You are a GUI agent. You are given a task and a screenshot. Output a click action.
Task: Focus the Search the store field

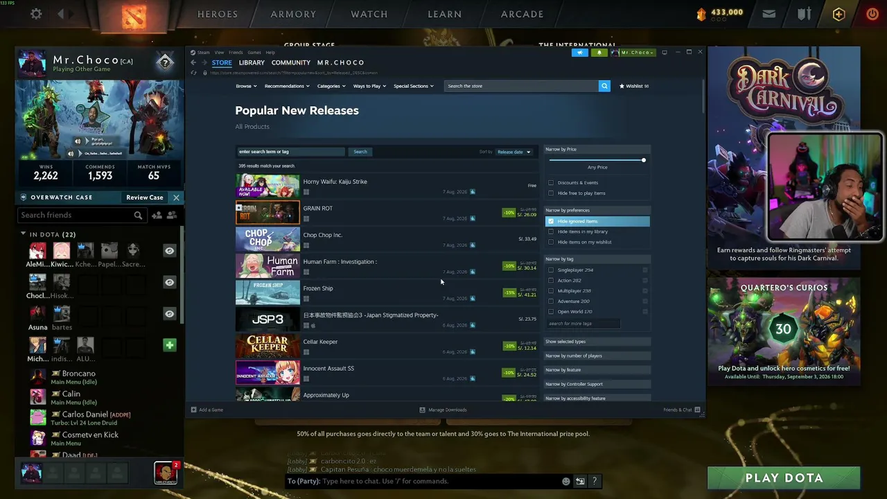point(521,86)
